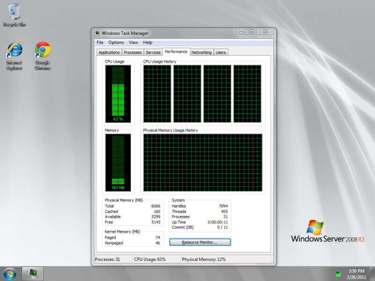Open the Recycle Bin desktop icon
Viewport: 375px width, 281px height.
[x=14, y=14]
